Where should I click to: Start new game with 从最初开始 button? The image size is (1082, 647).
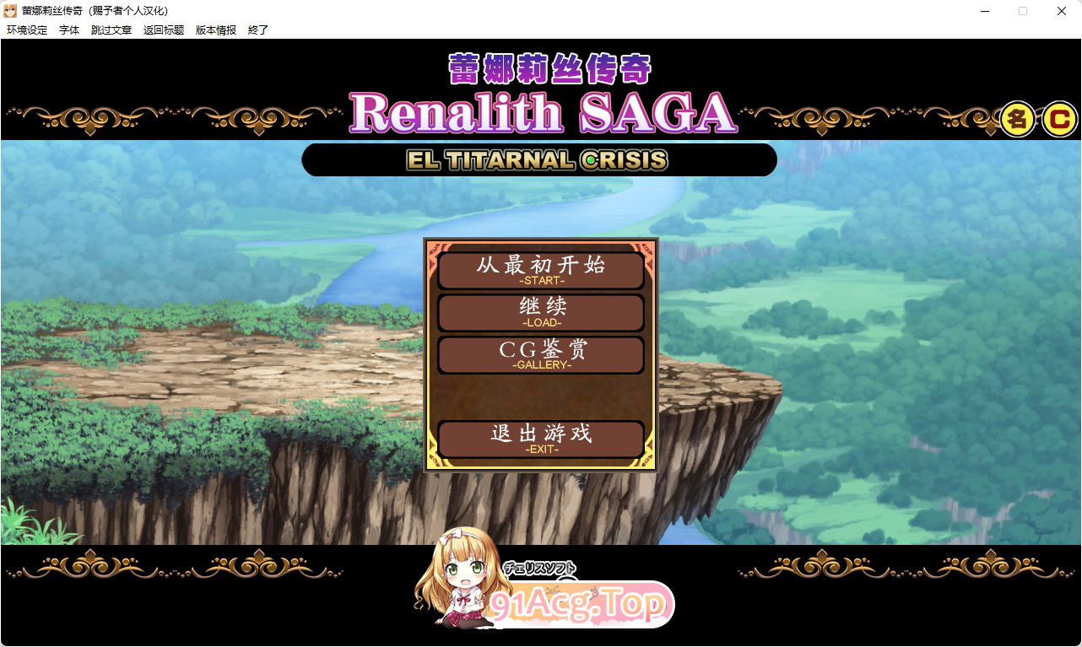tap(541, 270)
